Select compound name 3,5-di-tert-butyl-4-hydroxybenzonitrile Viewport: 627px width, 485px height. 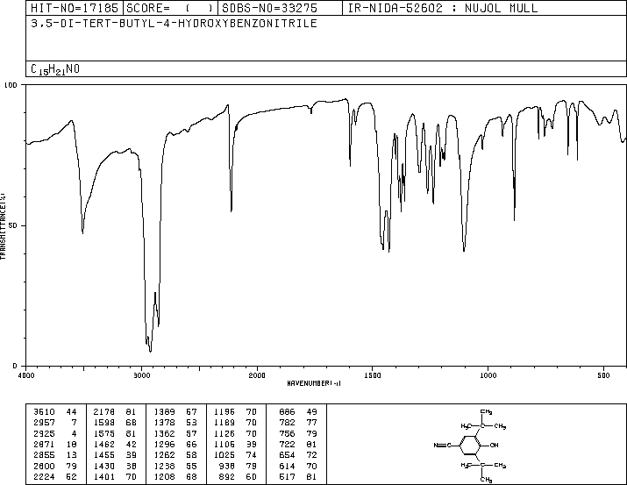pos(174,23)
